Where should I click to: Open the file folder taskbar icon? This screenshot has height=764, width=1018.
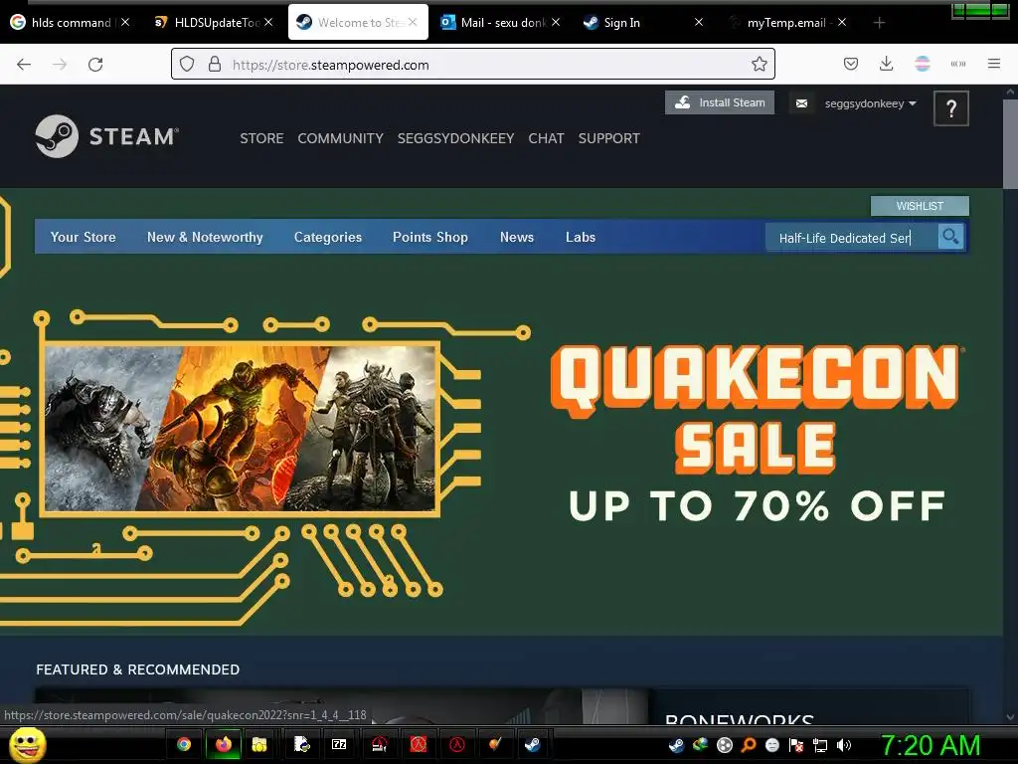coord(259,744)
